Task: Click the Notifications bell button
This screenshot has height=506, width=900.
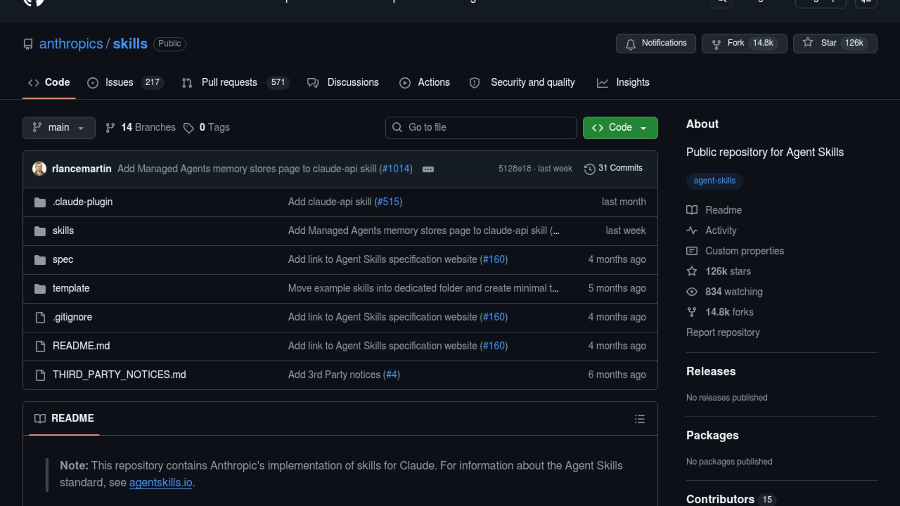Action: pos(655,44)
